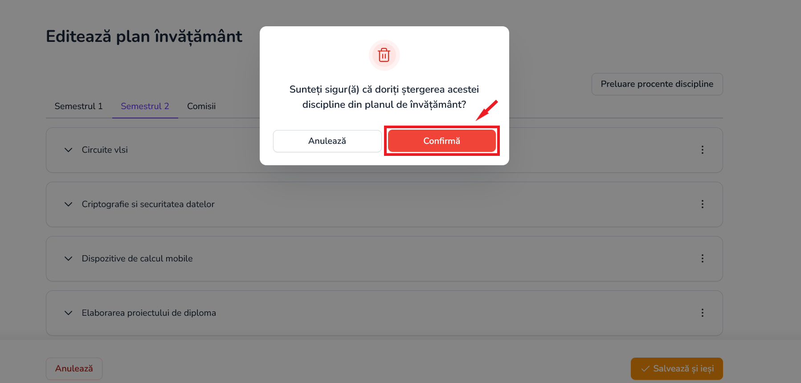This screenshot has width=801, height=383.
Task: Confirm deletion with the Confirmă button
Action: tap(441, 141)
